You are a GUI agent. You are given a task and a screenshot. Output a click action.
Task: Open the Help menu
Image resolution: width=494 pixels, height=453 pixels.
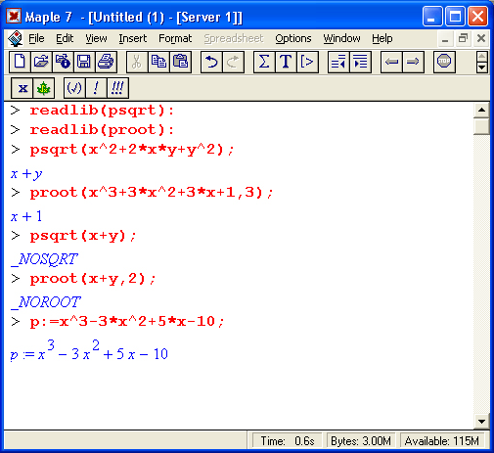click(x=382, y=38)
